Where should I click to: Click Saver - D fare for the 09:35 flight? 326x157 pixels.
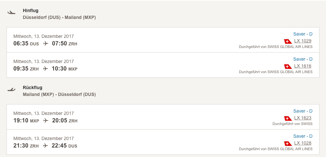303,59
